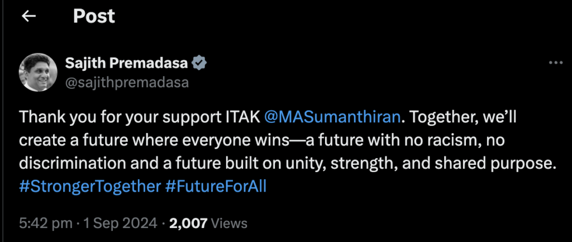Screen dimensions: 572x242
Task: Open the three-dot more options menu
Action: pos(556,63)
